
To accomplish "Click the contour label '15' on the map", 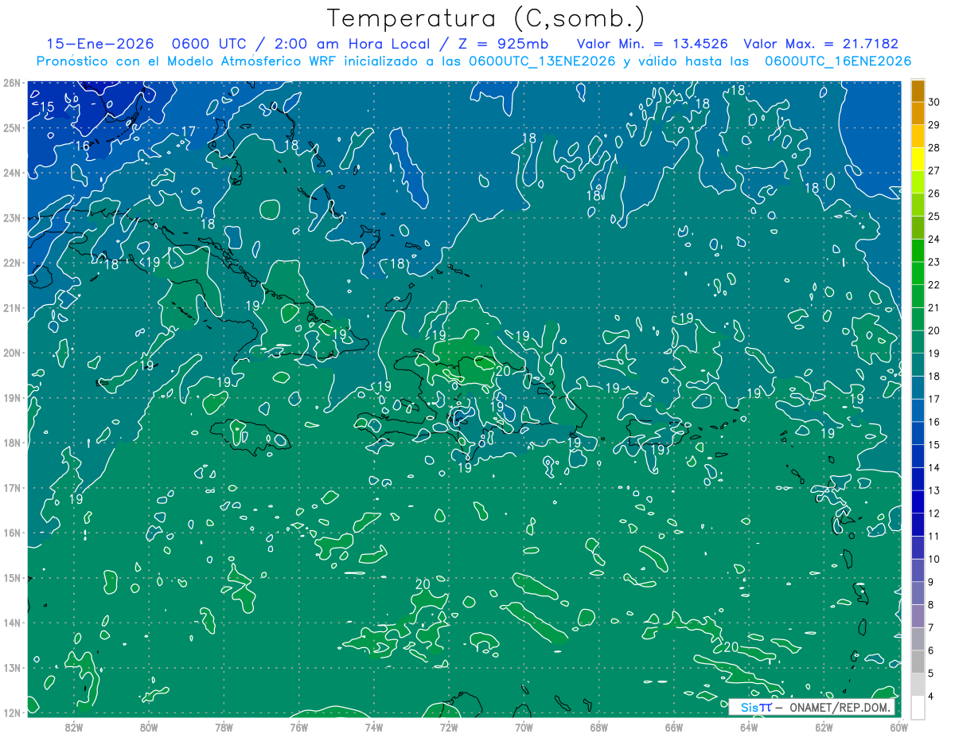I will pyautogui.click(x=48, y=107).
